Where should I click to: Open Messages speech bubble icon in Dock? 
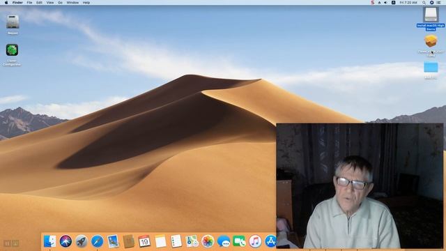224,241
